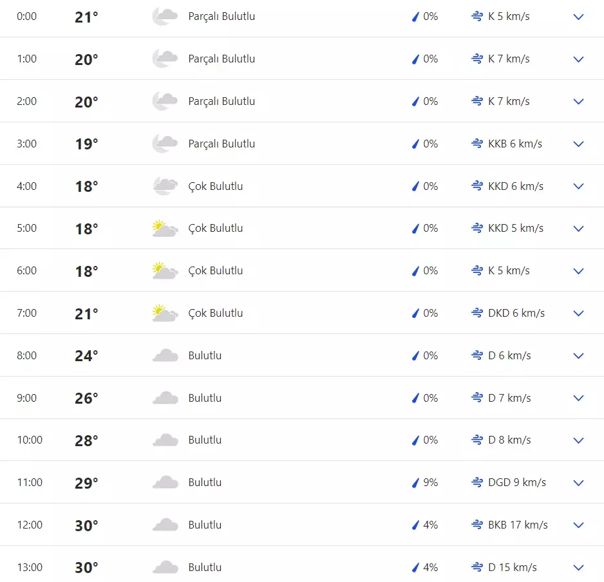Click the wind icon for 12:00
Viewport: 604px width, 582px height.
click(477, 525)
